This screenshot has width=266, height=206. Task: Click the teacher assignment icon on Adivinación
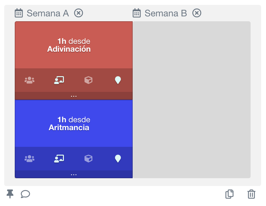tap(59, 80)
